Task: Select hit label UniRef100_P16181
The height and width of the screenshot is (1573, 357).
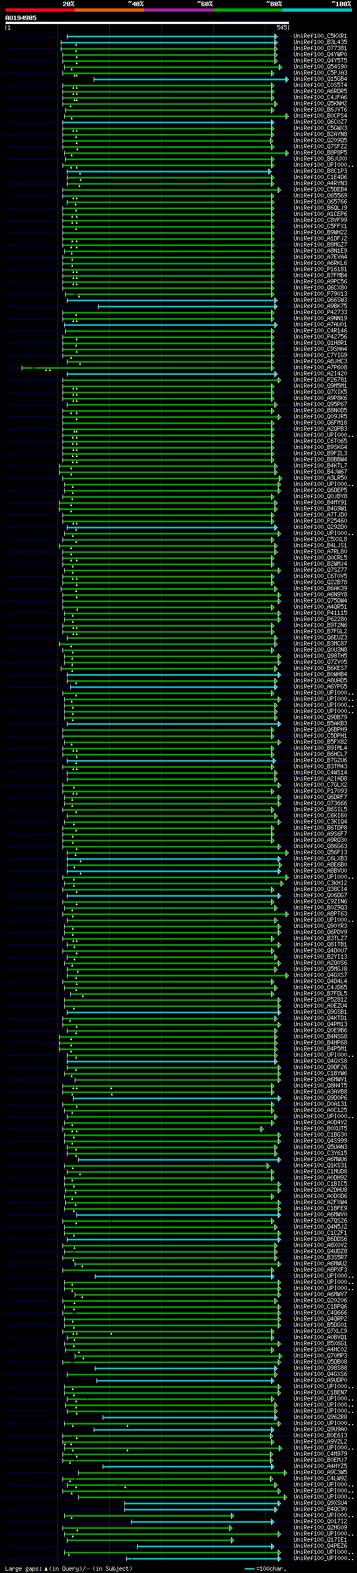Action: tap(320, 269)
